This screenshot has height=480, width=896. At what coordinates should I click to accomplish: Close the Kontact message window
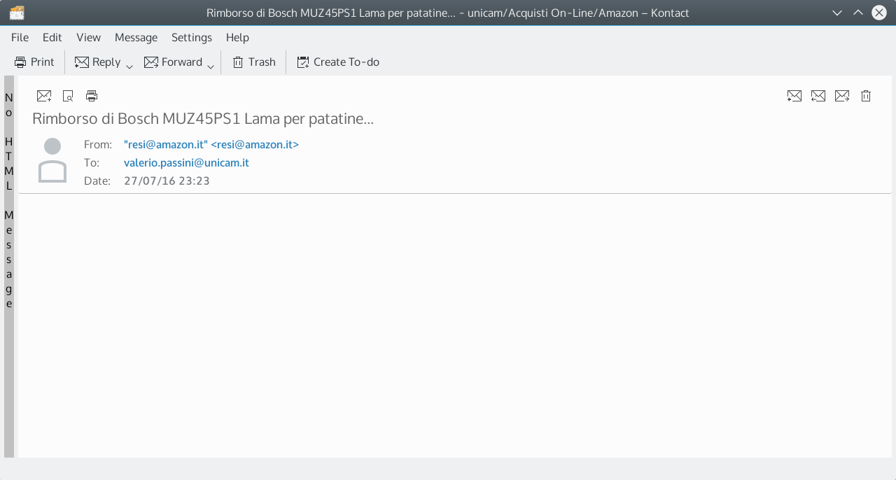pos(878,13)
